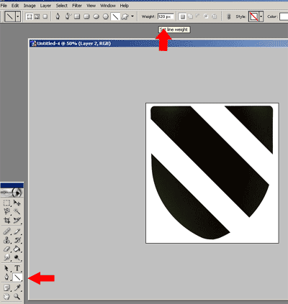Choose Rectangle shape in the options bar
Viewport: 288px width, 304px height.
pos(77,17)
